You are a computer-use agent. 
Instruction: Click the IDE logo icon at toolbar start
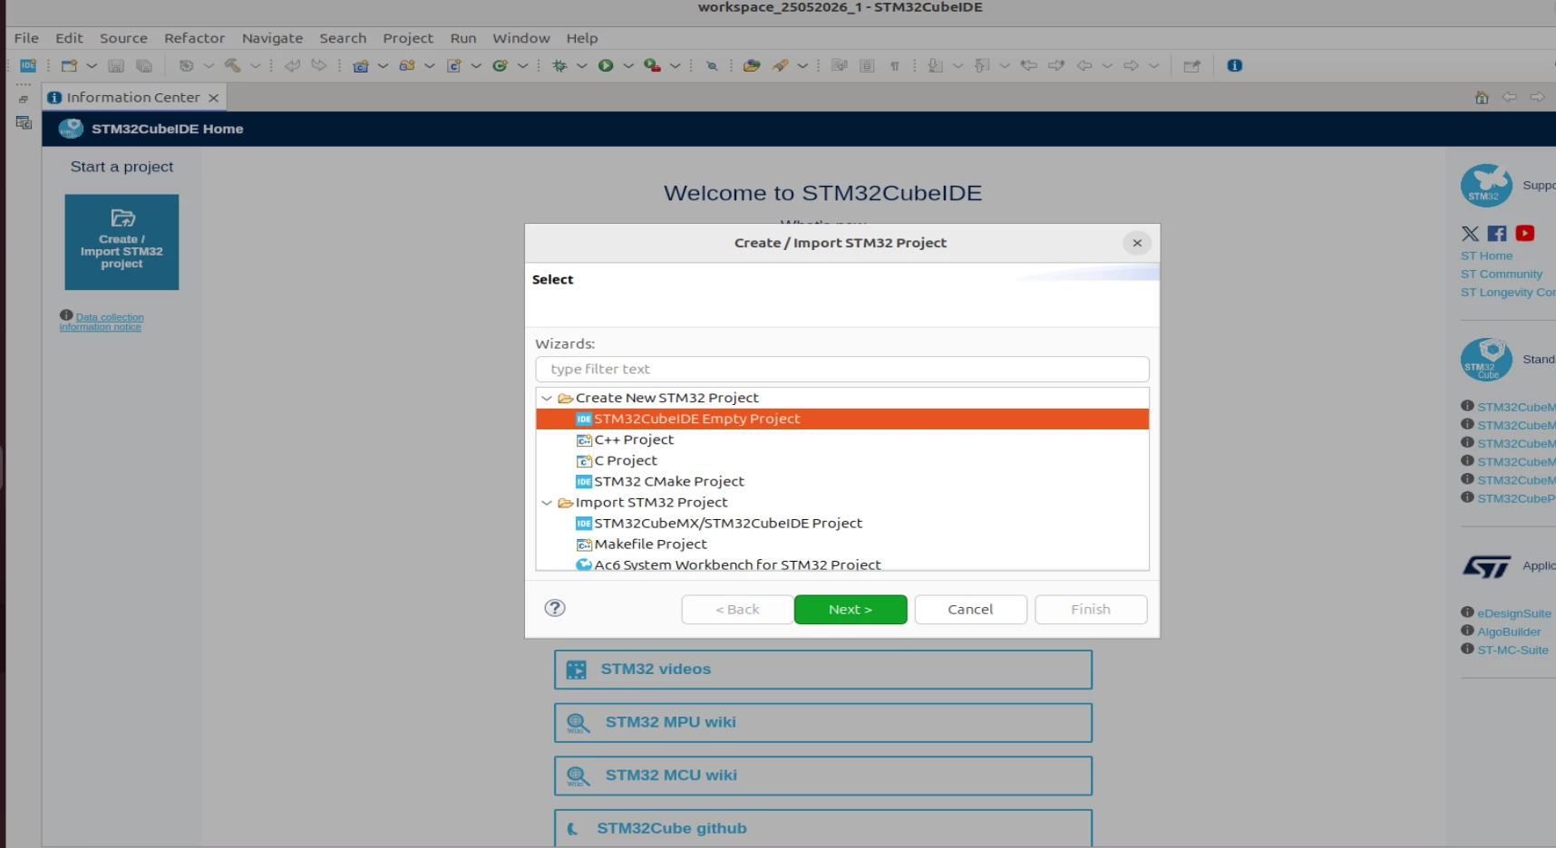tap(28, 65)
